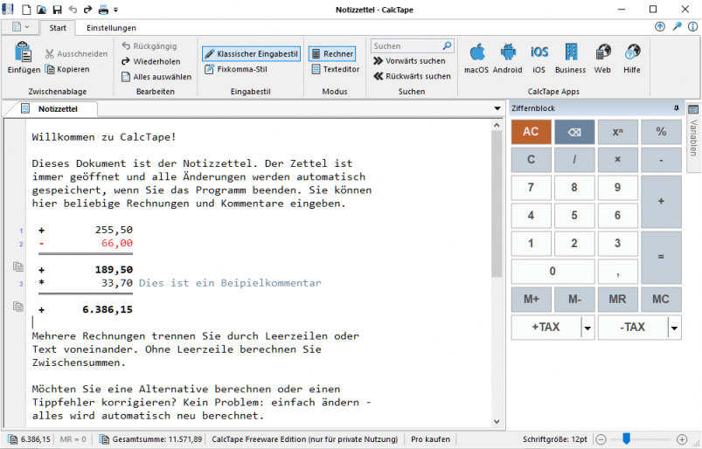Open the Android CalcTape app icon
The width and height of the screenshot is (702, 449).
pos(508,53)
